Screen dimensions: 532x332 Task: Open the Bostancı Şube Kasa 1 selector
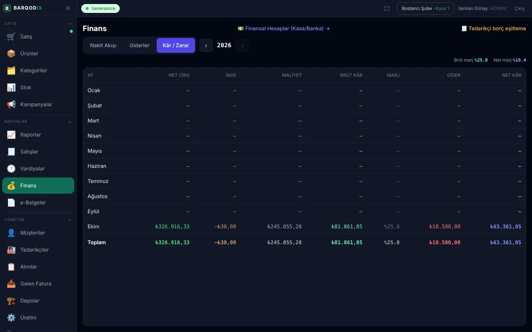[x=426, y=8]
